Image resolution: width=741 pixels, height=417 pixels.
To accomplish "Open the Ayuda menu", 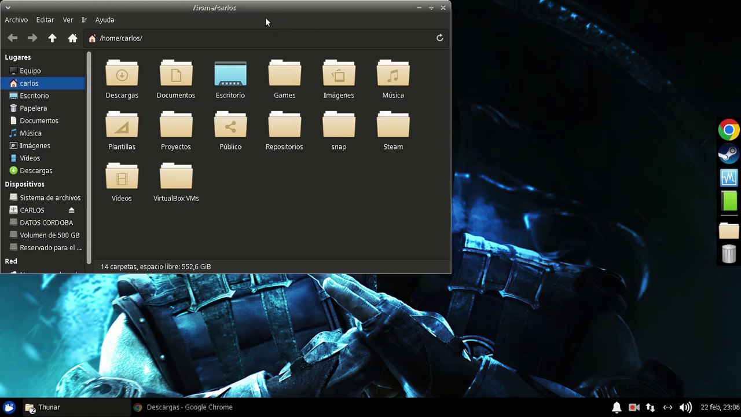I will tap(105, 20).
